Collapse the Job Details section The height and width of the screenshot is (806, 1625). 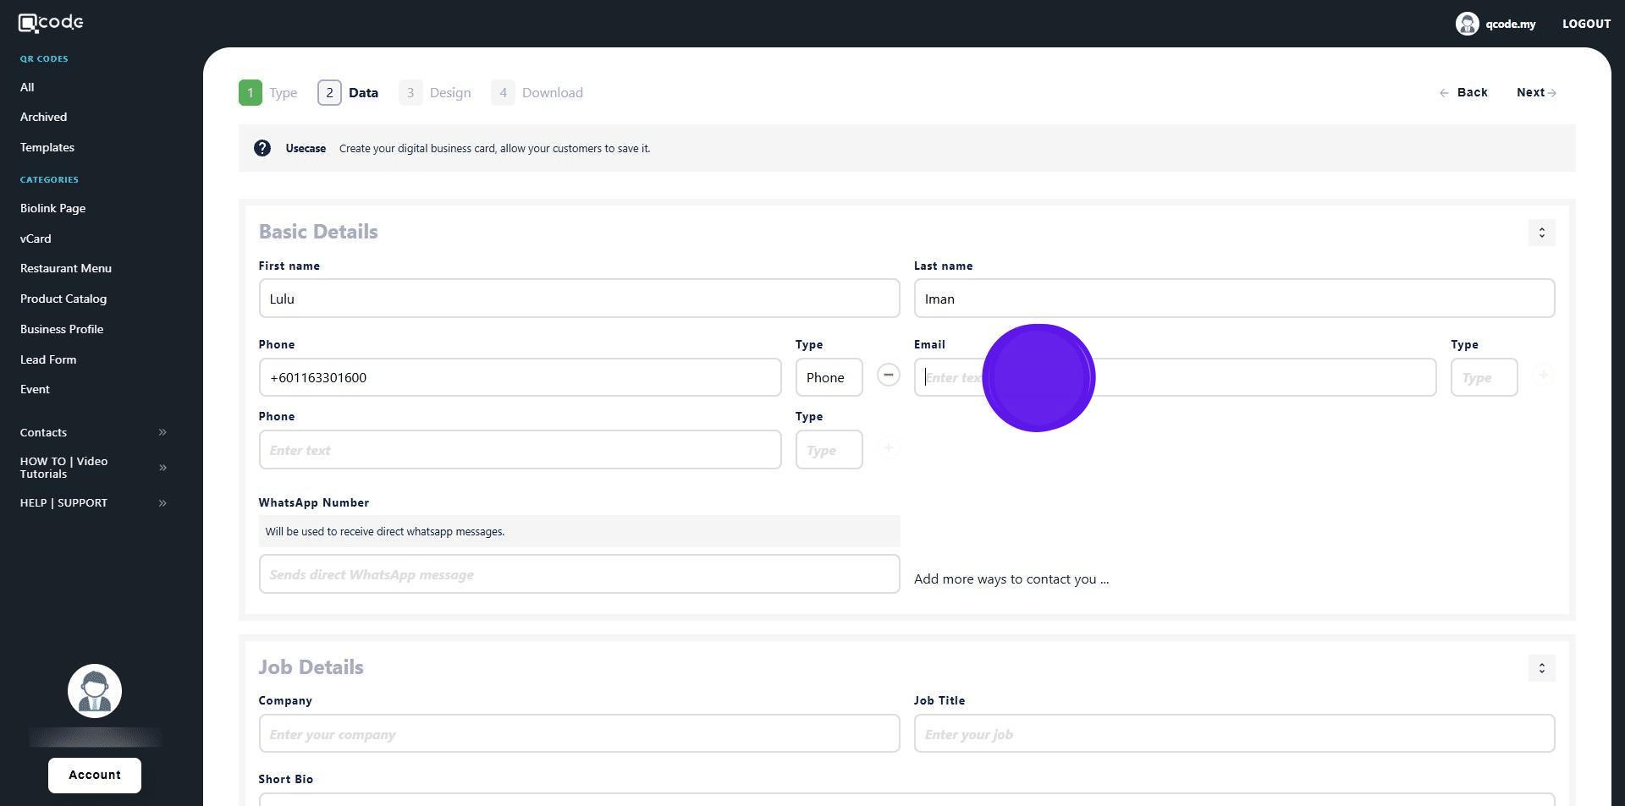(x=1541, y=668)
